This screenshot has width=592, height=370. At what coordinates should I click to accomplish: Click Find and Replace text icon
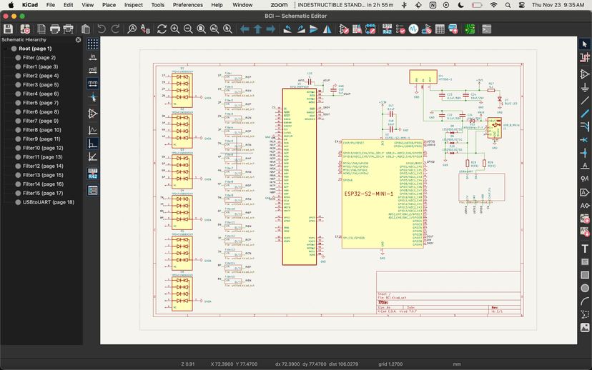coord(145,29)
